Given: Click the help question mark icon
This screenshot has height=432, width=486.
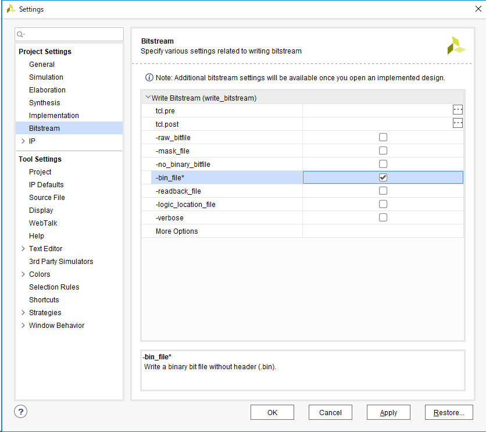Looking at the screenshot, I should 21,412.
